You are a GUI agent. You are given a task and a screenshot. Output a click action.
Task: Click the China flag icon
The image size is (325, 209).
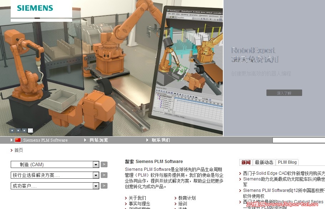(x=18, y=140)
